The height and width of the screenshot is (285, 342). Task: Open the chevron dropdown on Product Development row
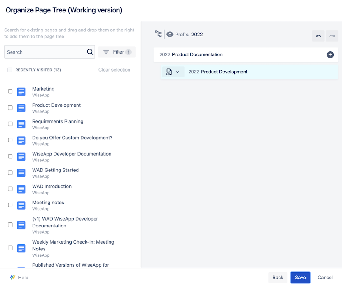178,72
